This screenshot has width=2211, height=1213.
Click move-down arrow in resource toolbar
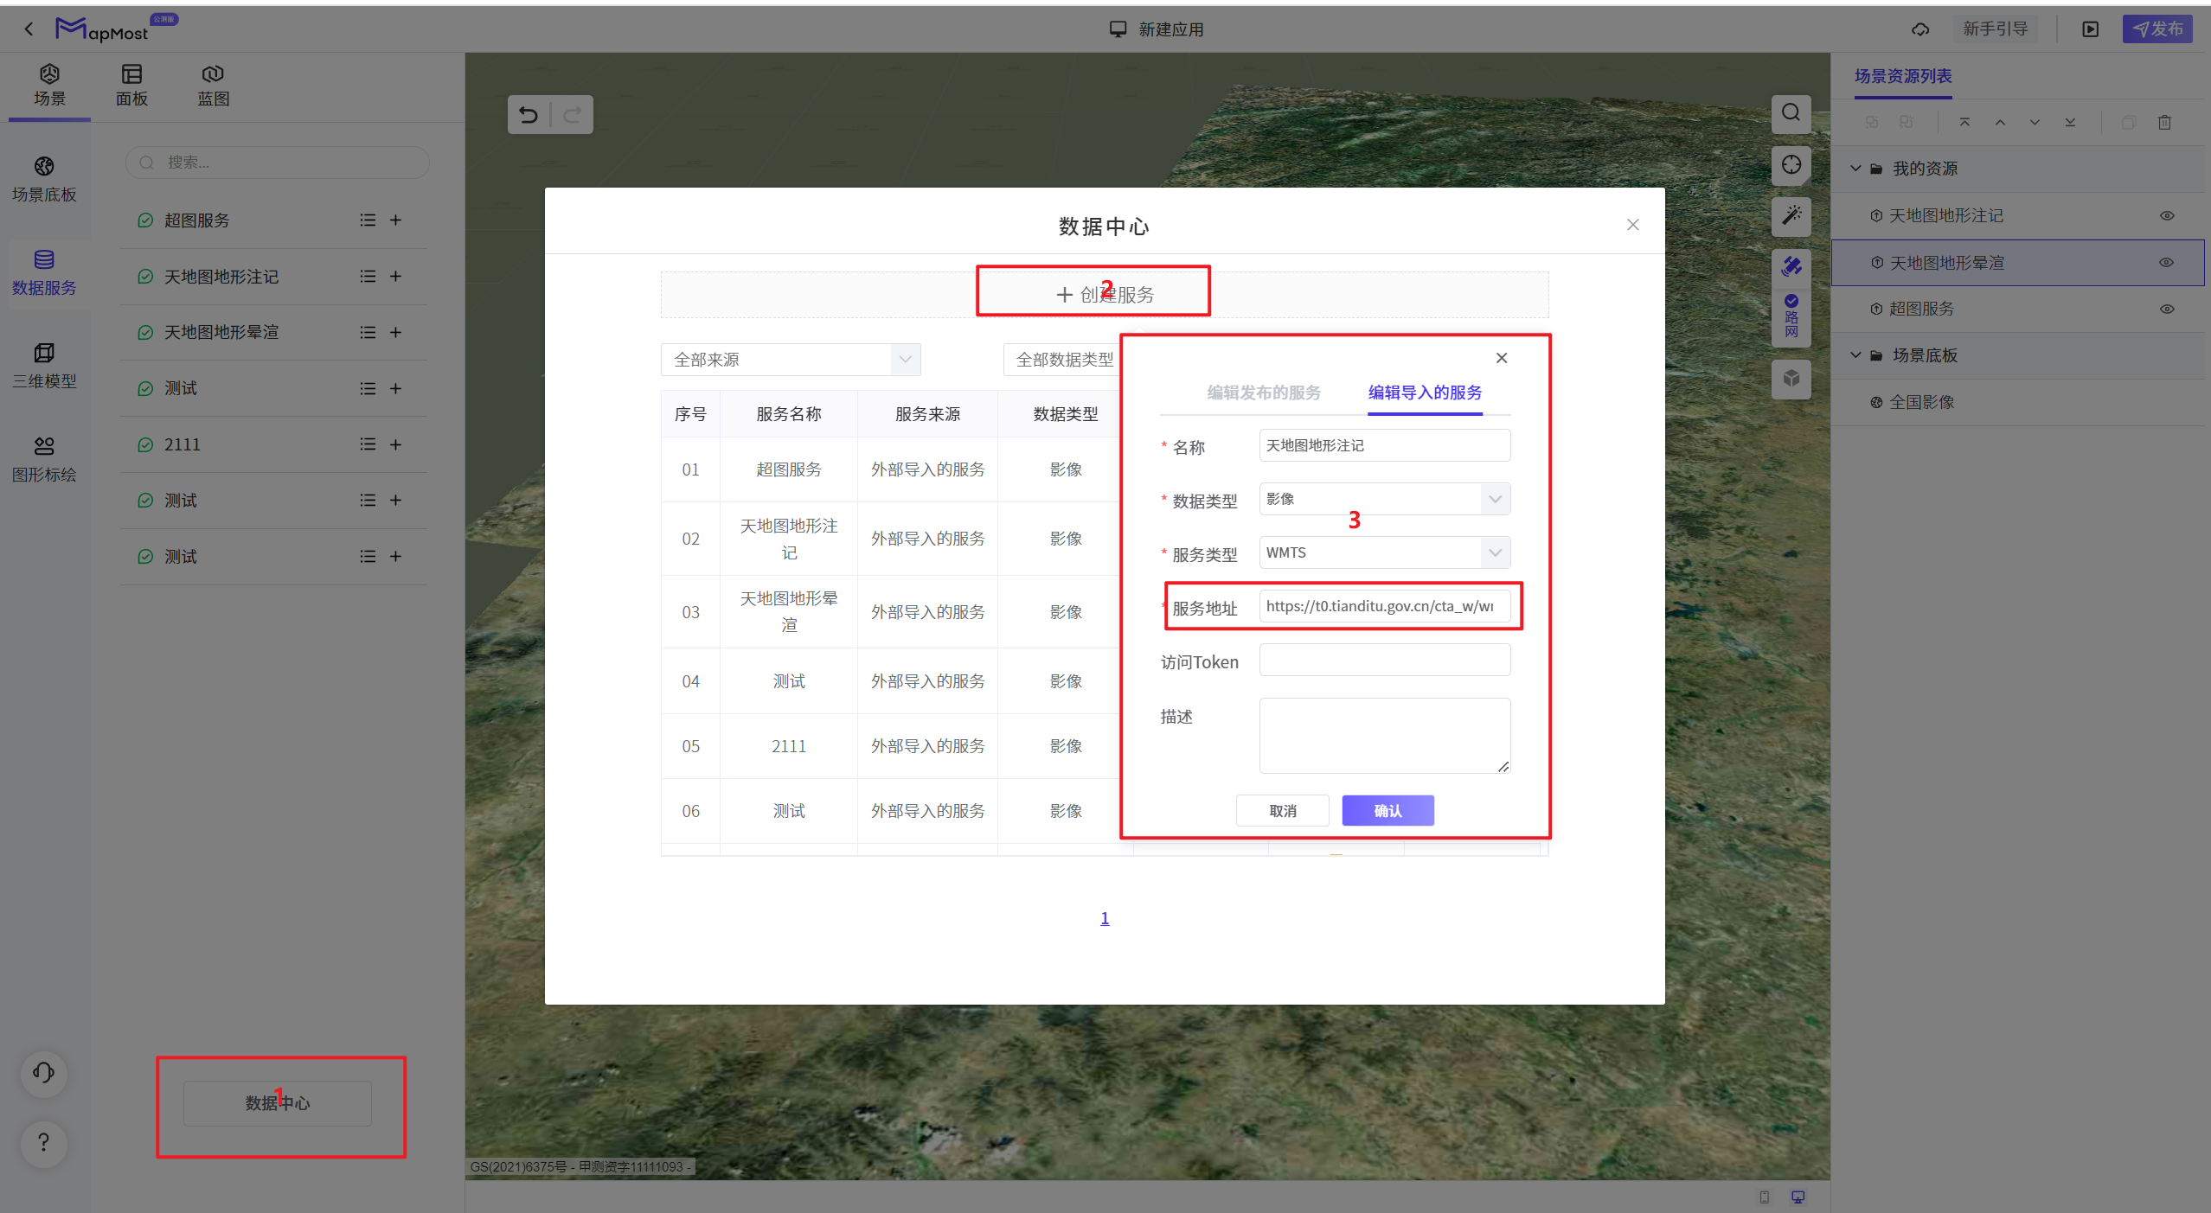click(2035, 123)
